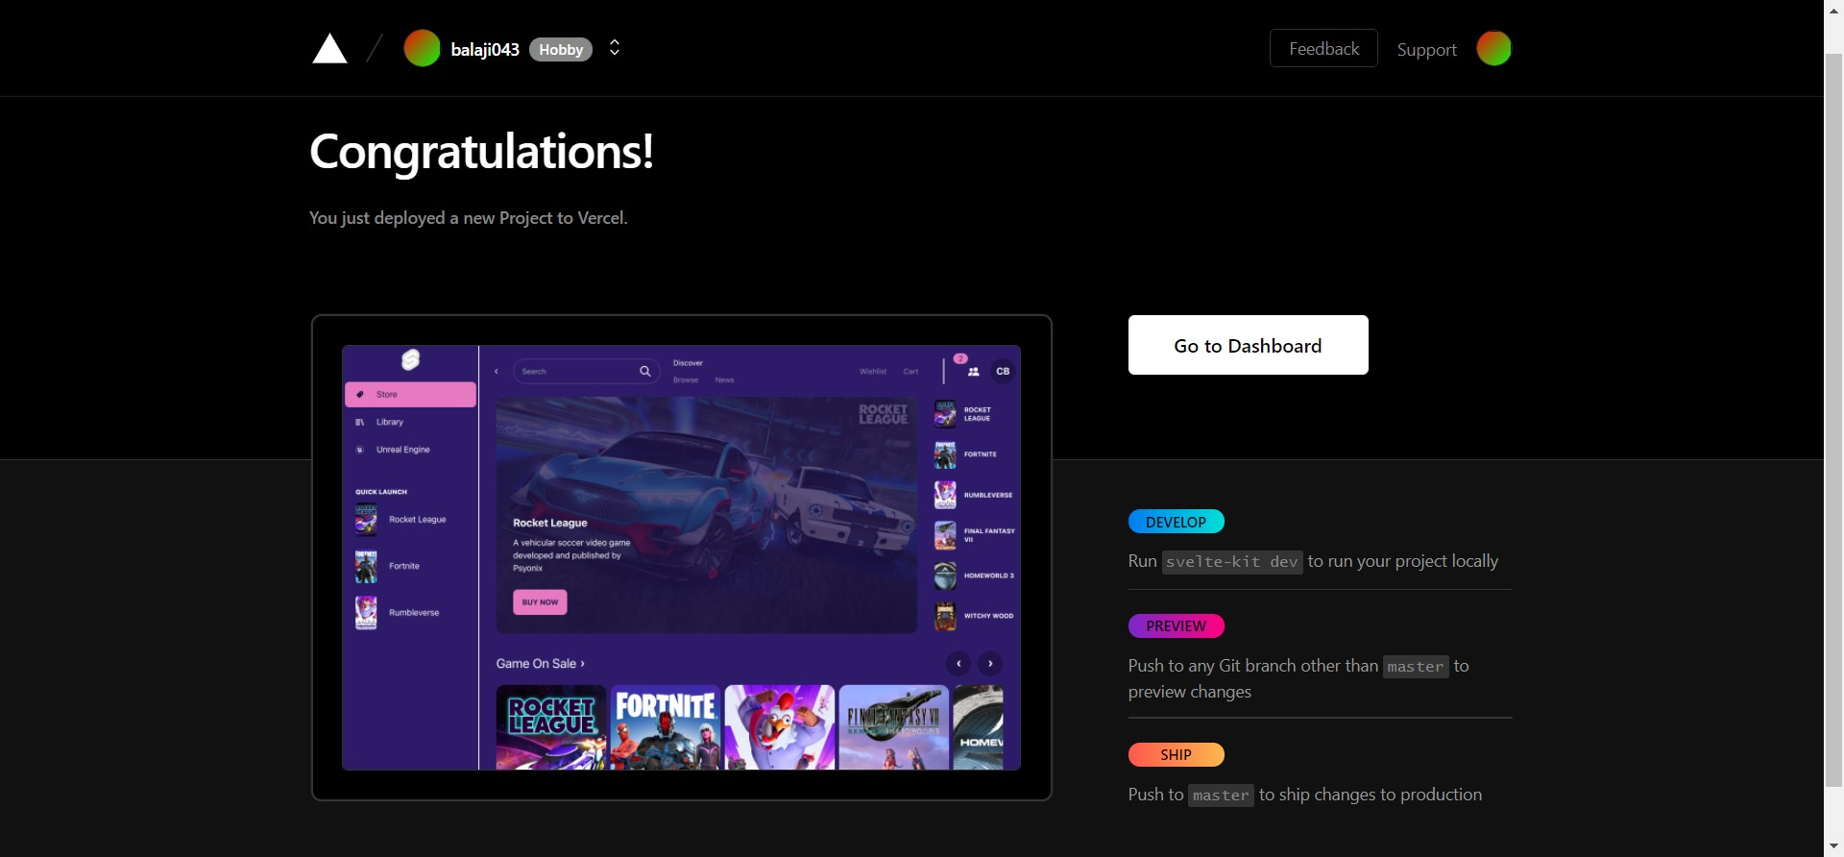Click Rumbleverse quick launch icon in preview
The image size is (1844, 857).
pyautogui.click(x=366, y=613)
